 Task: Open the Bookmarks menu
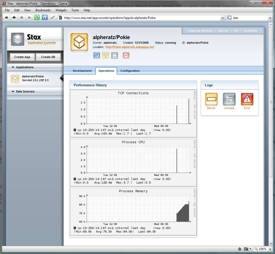pos(43,10)
